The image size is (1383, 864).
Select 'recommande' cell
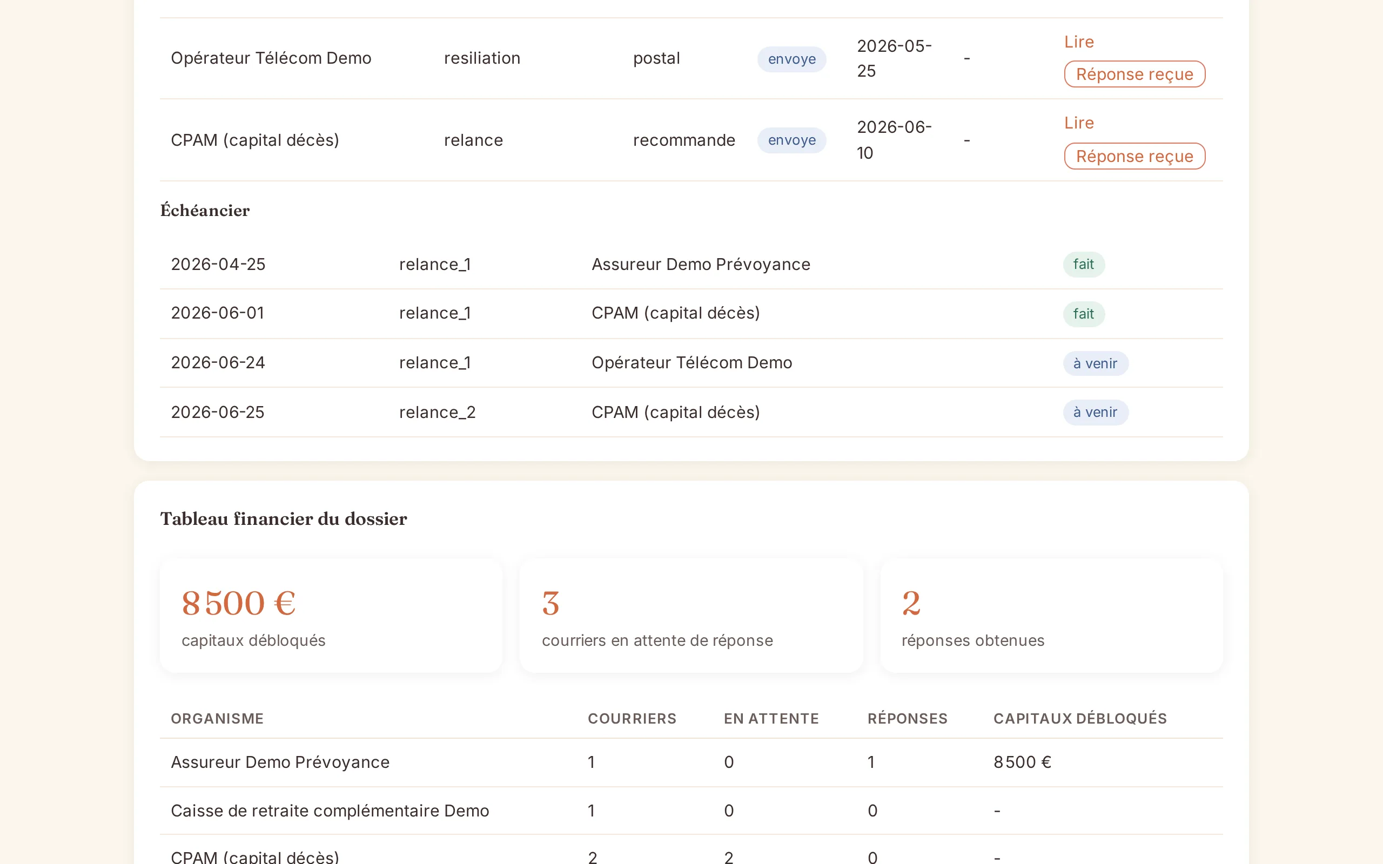tap(683, 140)
